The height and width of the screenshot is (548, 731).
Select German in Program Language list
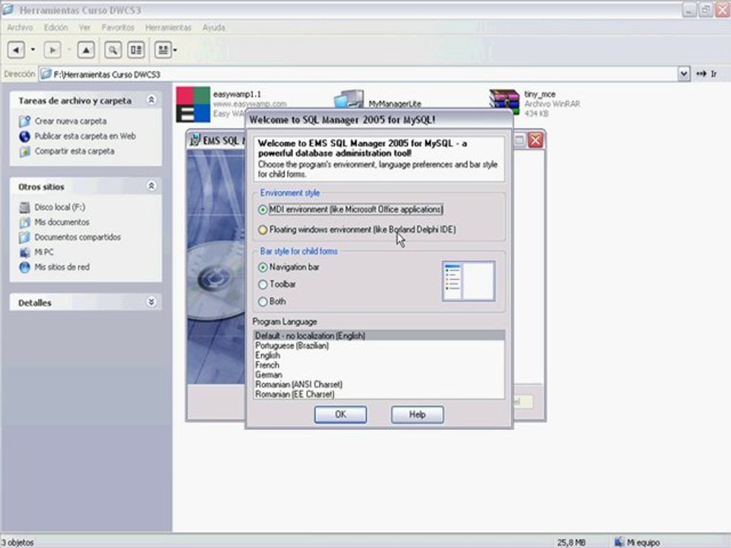tap(378, 374)
